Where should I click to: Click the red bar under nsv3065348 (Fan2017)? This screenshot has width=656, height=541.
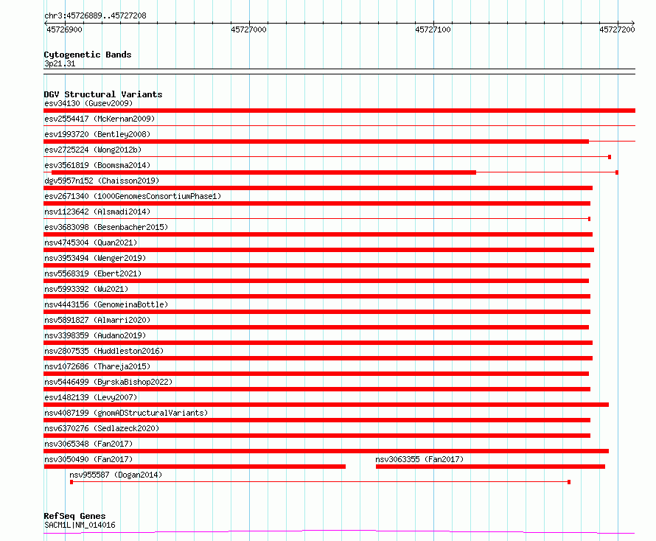[x=326, y=451]
